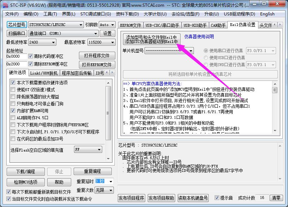Switch to the CAN助手 tab
The height and width of the screenshot is (207, 288).
coord(218,25)
